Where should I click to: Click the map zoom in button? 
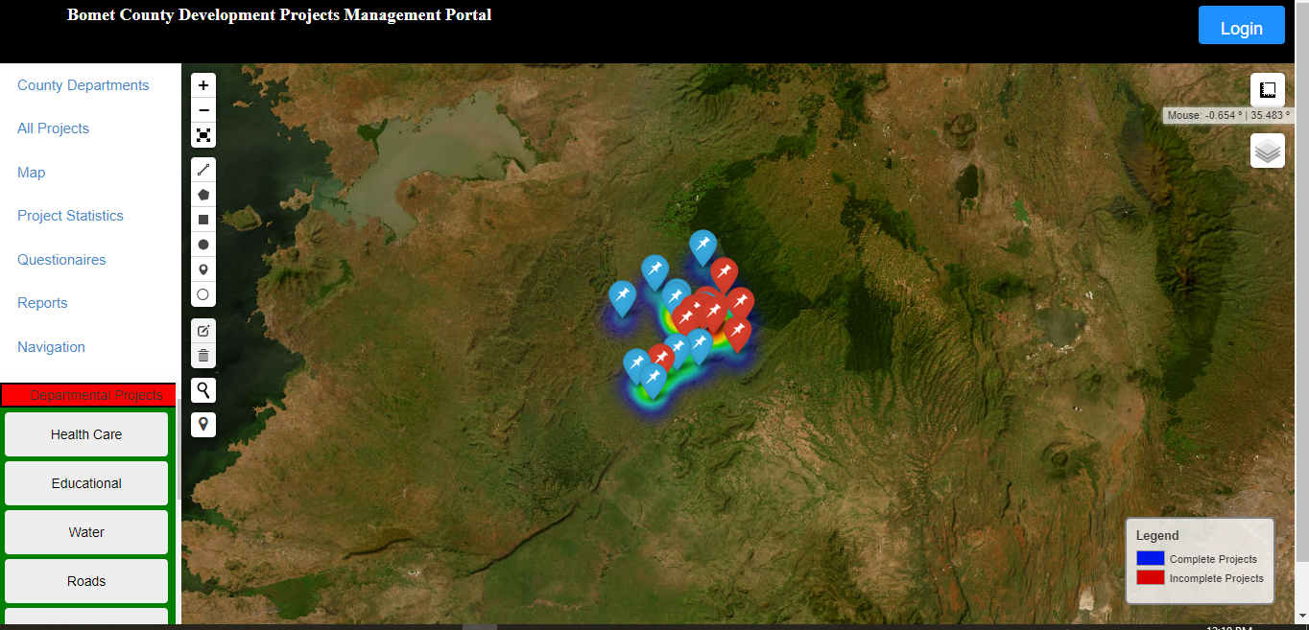point(203,85)
